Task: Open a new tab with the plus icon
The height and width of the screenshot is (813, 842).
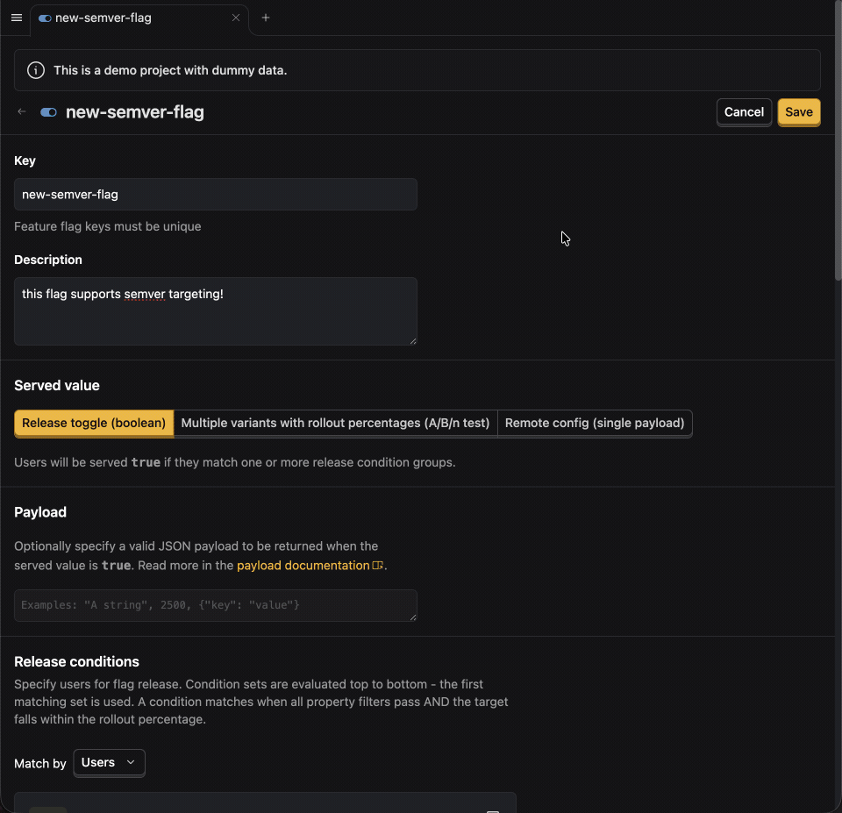Action: pos(265,18)
